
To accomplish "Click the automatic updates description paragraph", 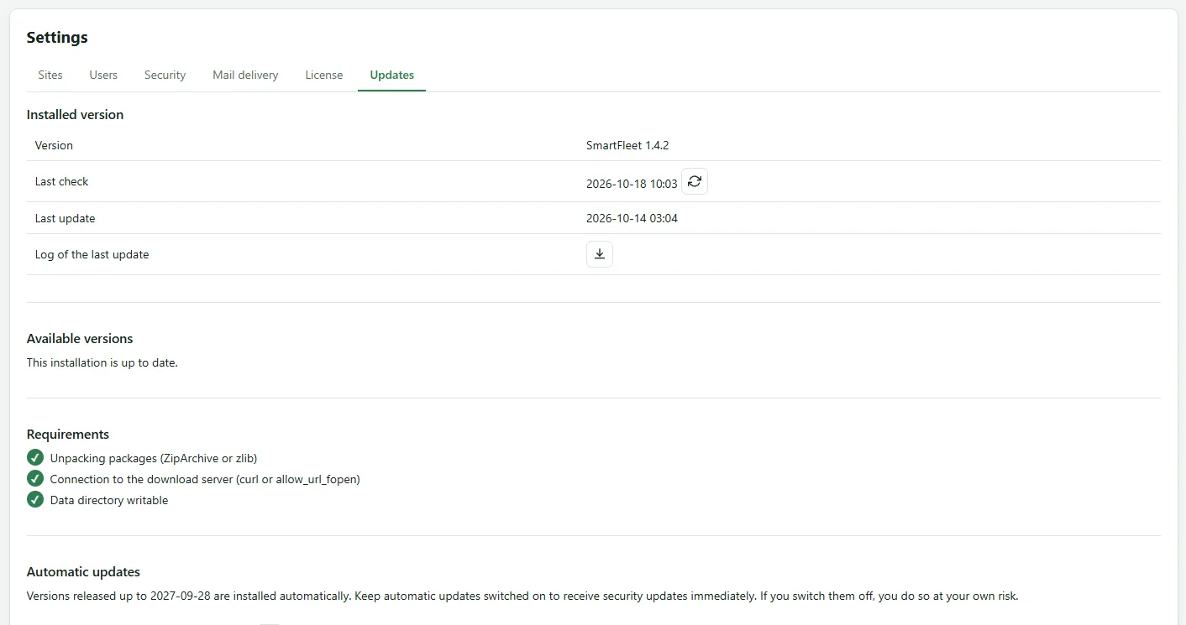I will [x=522, y=596].
